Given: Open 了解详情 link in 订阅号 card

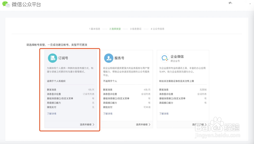Looking at the screenshot, I should (x=52, y=114).
